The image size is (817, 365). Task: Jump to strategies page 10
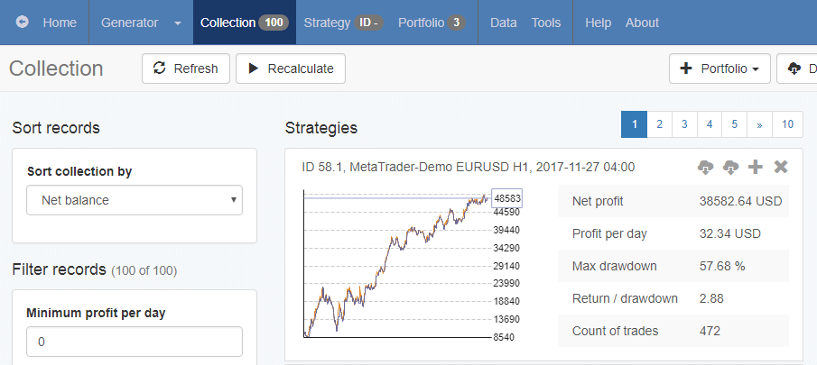point(788,124)
